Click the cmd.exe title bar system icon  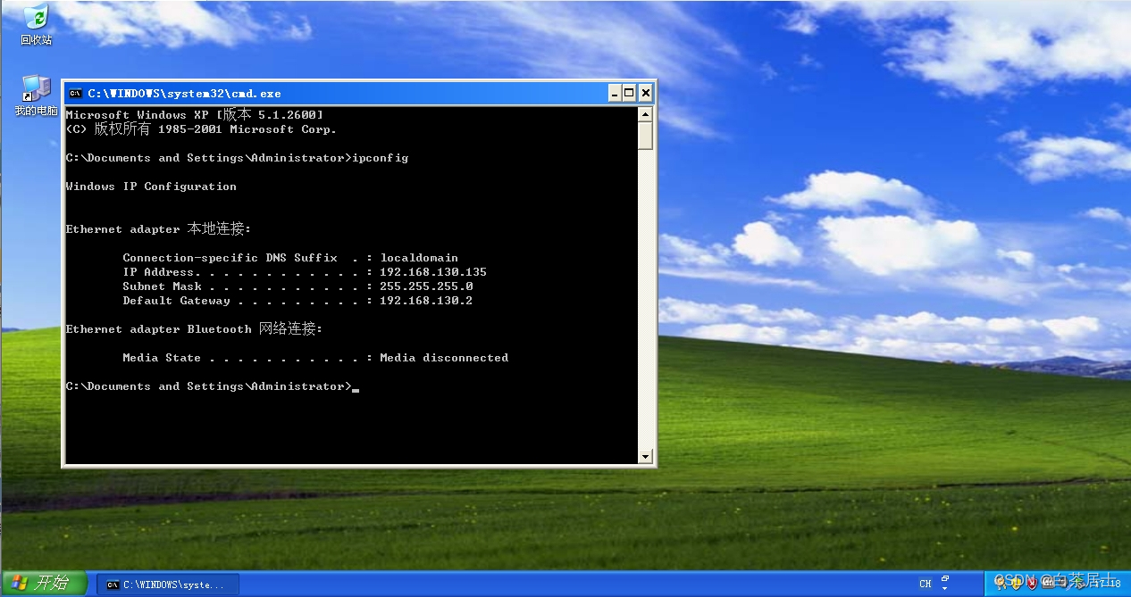(x=76, y=93)
